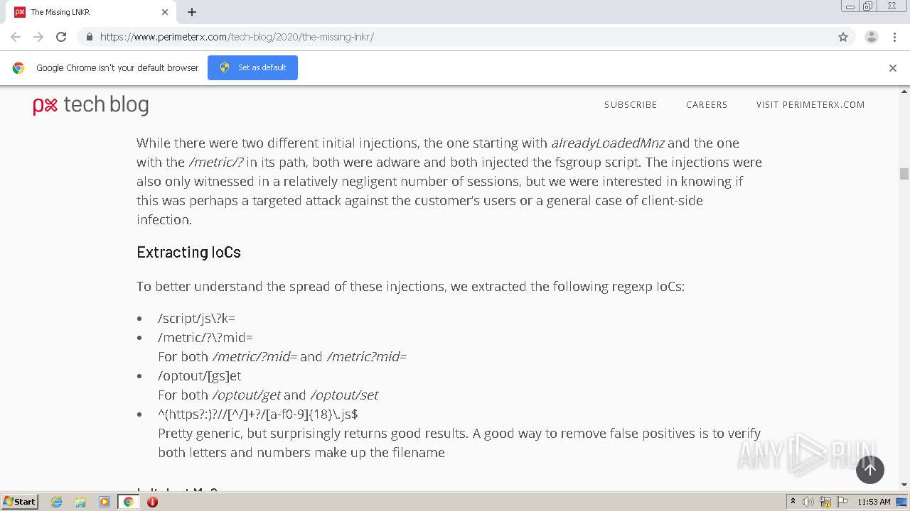Viewport: 910px width, 511px height.
Task: Click the Set as default button
Action: tap(252, 67)
